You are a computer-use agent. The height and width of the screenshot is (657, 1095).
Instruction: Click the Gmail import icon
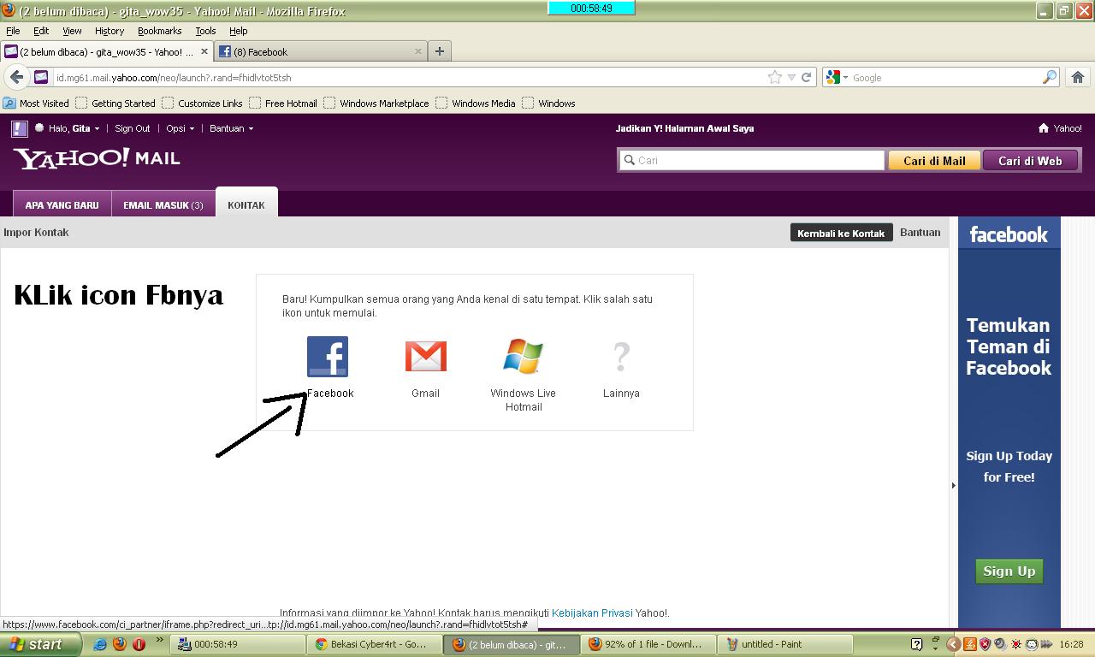[426, 356]
